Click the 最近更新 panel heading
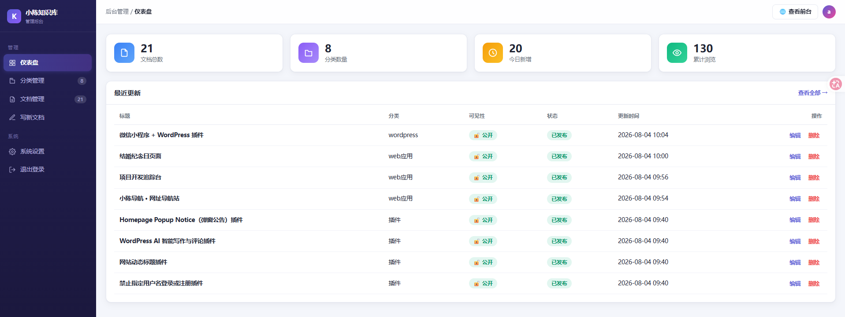Screen dimensions: 845x317 pyautogui.click(x=127, y=93)
